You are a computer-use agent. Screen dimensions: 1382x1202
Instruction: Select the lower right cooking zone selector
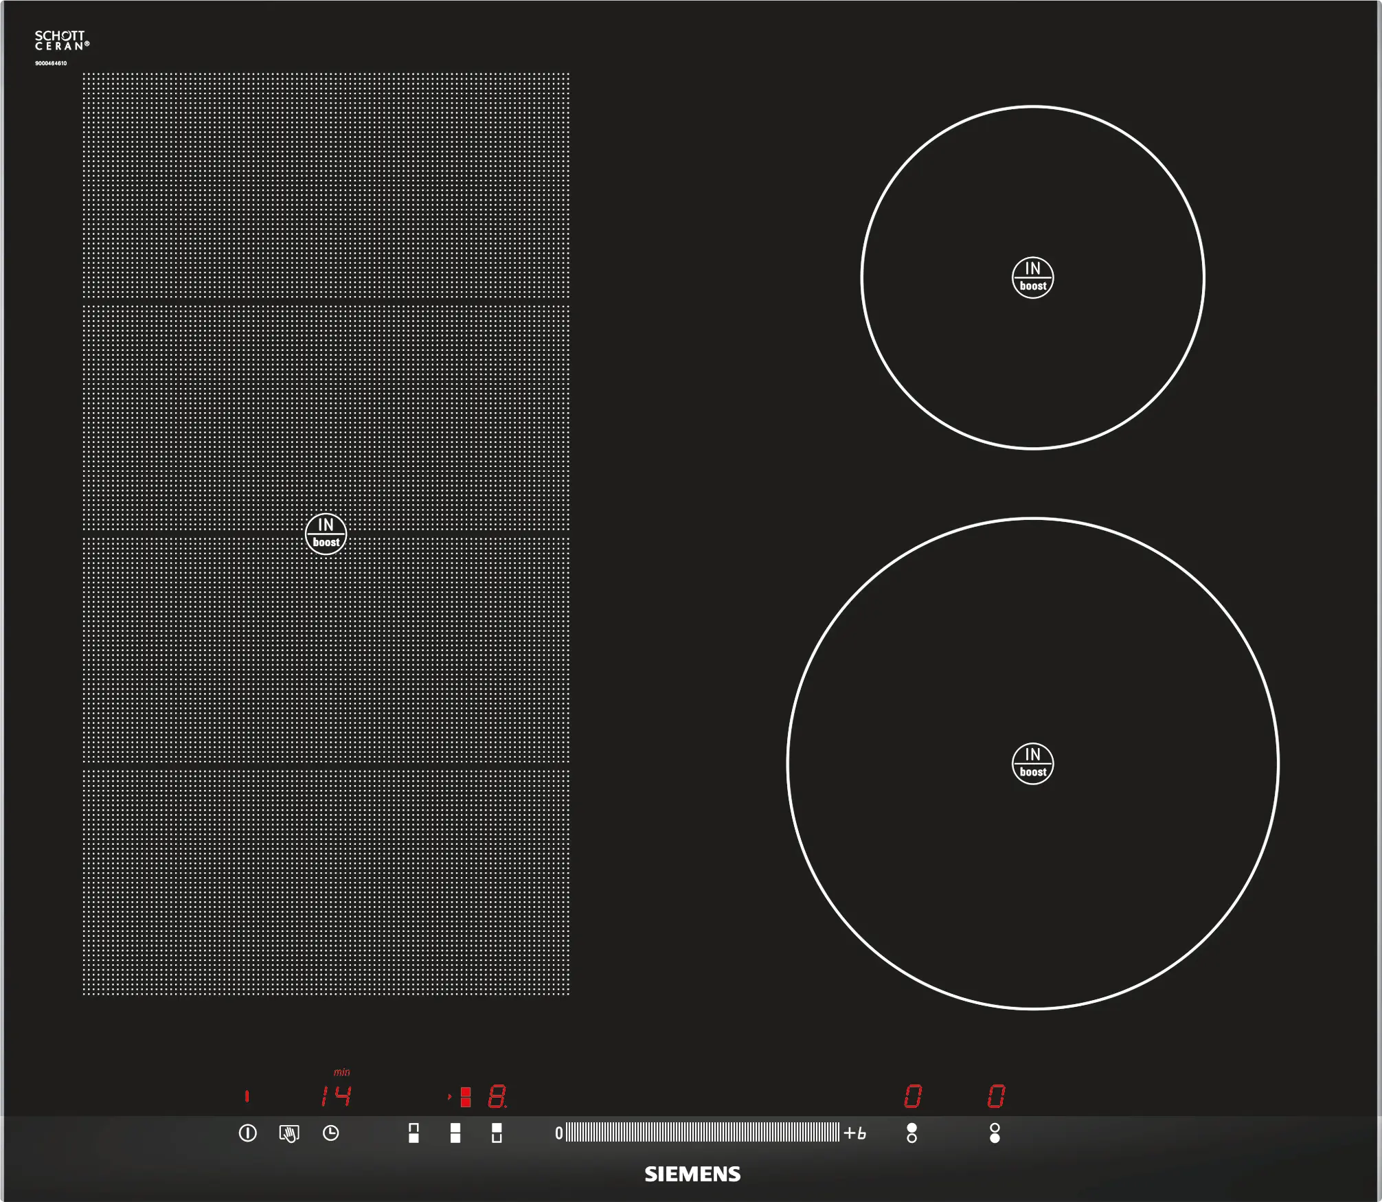pos(995,1133)
